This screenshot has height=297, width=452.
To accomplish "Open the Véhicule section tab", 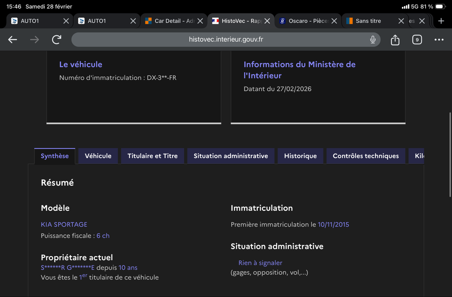I will [98, 156].
